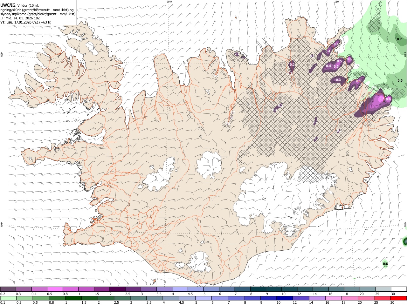Select the 'IT: Mið. 14. 01. 2026 18Z' line
The width and height of the screenshot is (407, 305).
[20, 18]
